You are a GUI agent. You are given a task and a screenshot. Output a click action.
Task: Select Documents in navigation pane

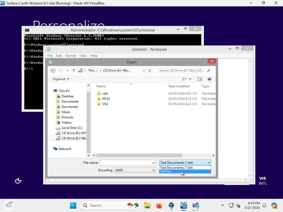pos(70,101)
